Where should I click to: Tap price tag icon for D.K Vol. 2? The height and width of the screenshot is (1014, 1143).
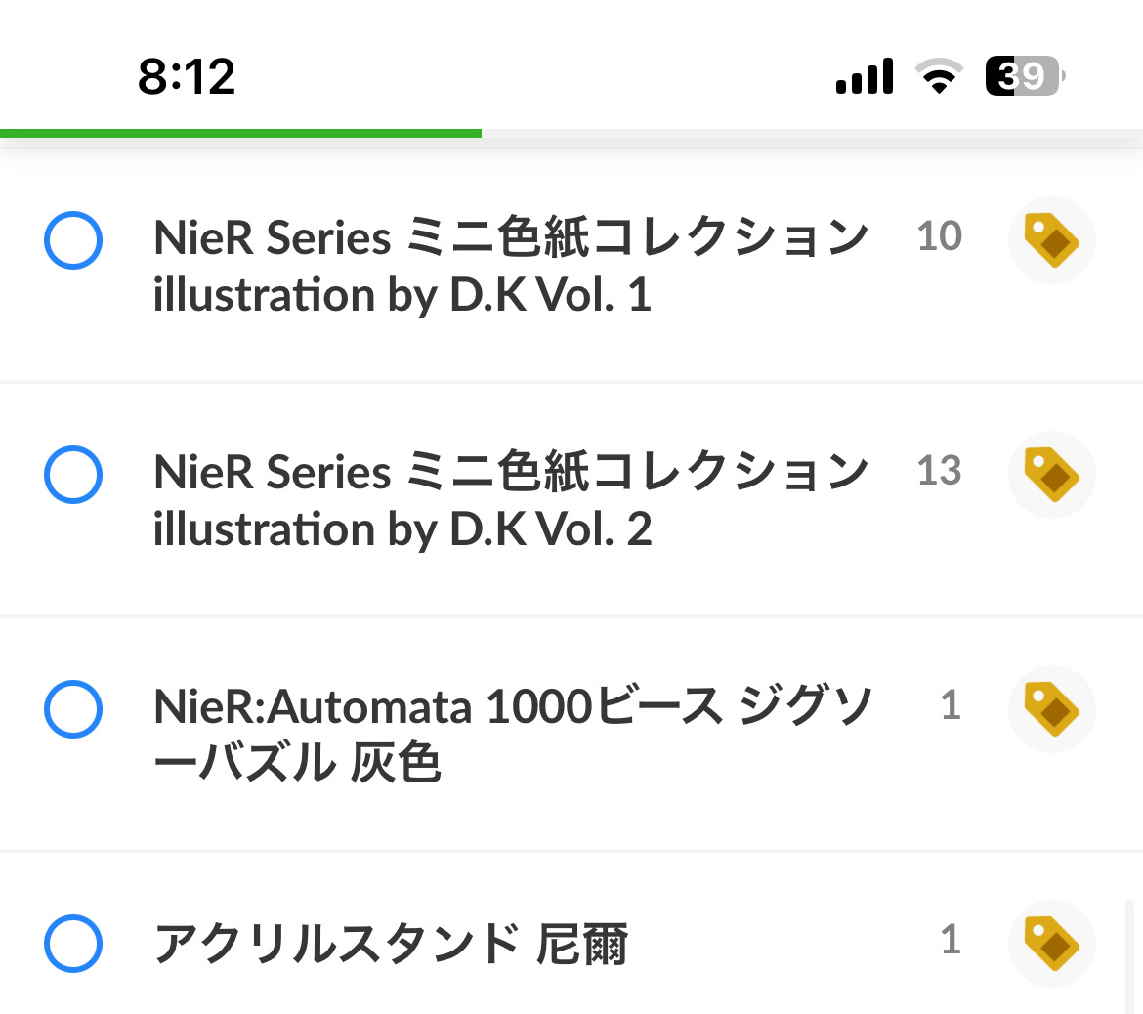click(x=1051, y=475)
